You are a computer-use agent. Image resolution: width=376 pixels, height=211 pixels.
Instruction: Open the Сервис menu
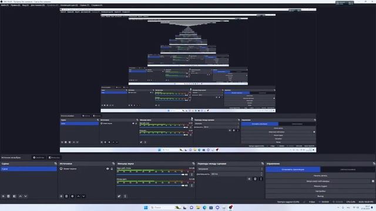pos(85,5)
